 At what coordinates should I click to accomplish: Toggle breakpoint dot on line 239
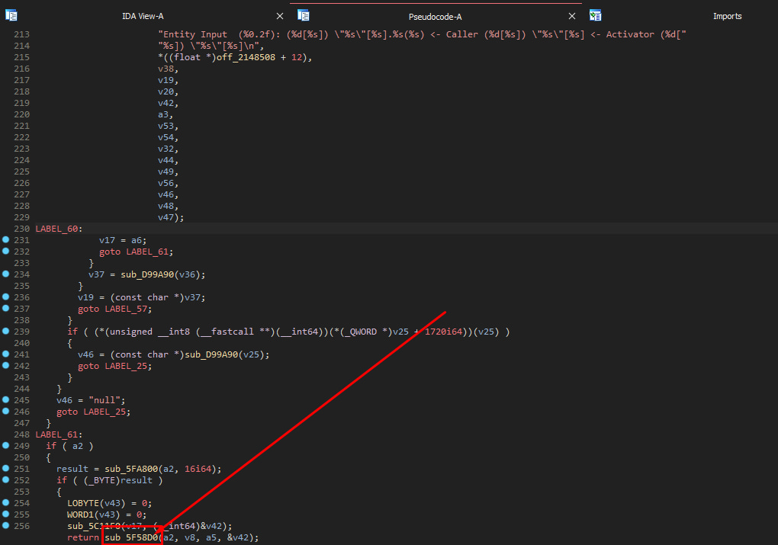pyautogui.click(x=6, y=331)
